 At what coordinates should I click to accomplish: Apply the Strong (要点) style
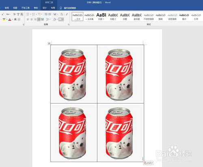pos(184,17)
